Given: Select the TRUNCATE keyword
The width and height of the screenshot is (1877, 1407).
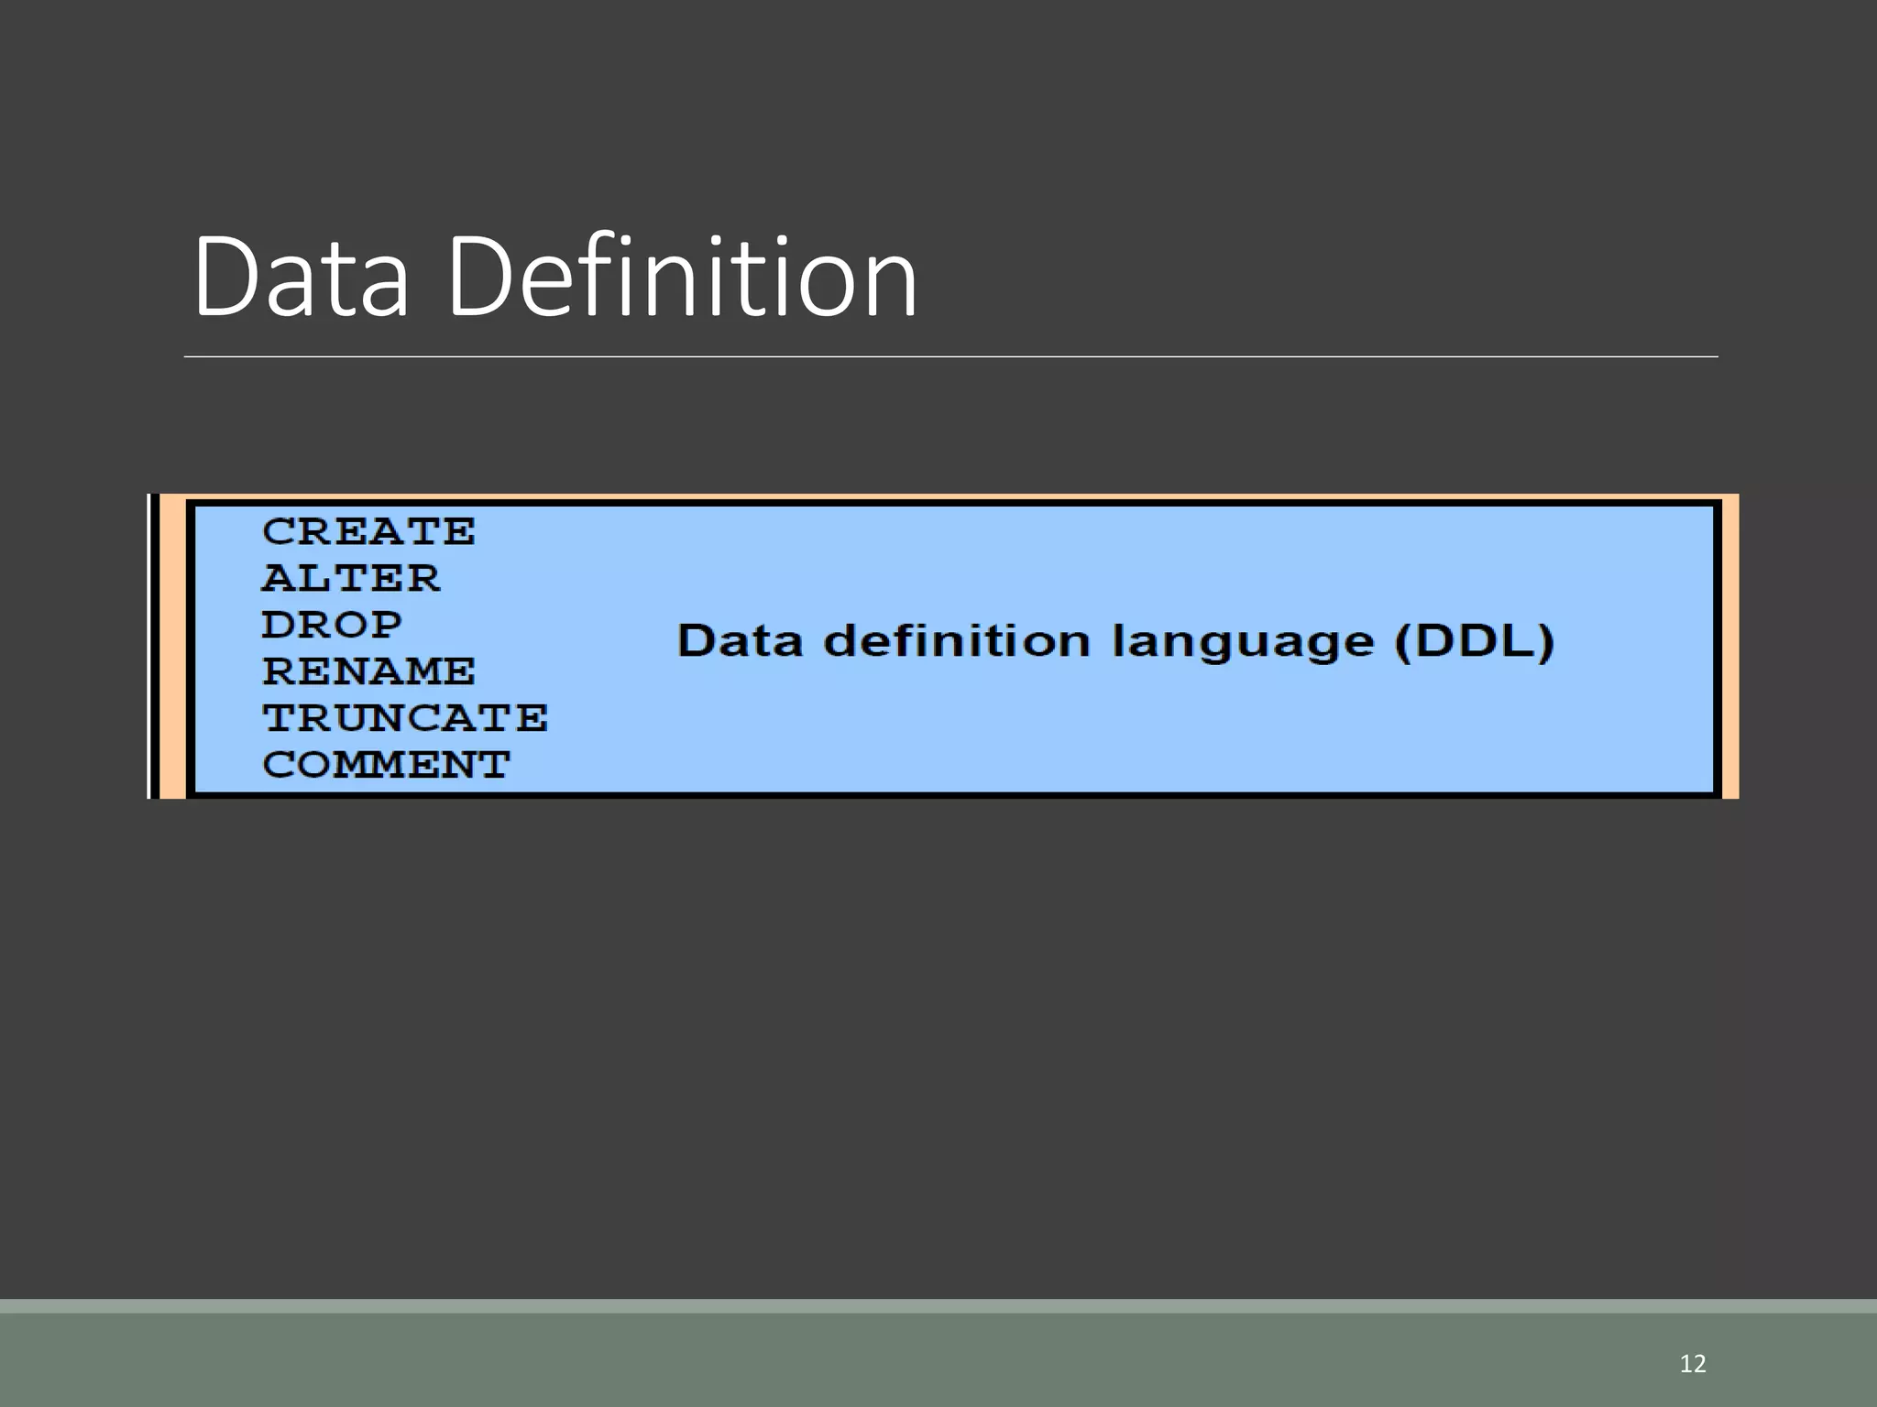Looking at the screenshot, I should point(405,718).
